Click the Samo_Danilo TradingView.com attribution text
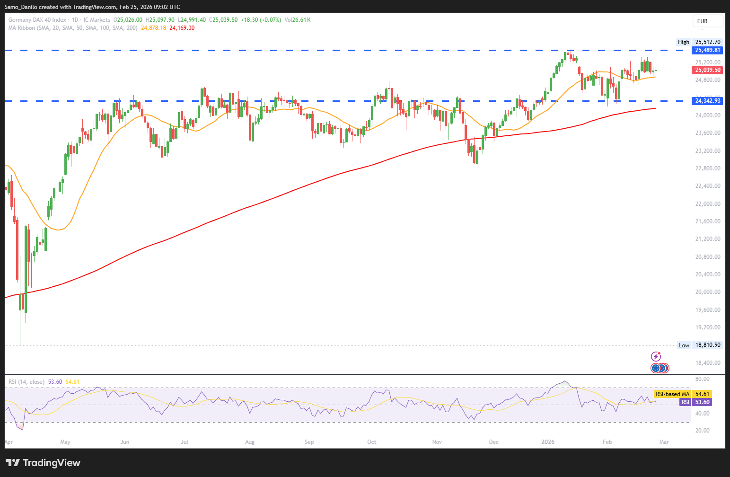730x477 pixels. click(x=92, y=7)
